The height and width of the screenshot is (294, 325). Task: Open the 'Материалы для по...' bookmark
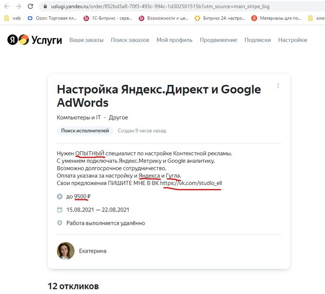(x=276, y=18)
